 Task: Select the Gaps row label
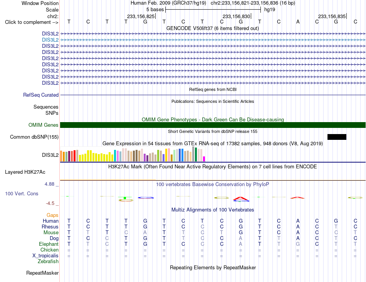(x=52, y=215)
